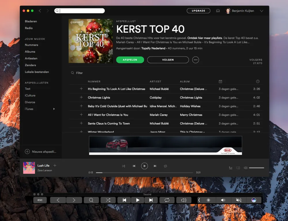Go back with the Spotify back arrow
288x221 pixels.
(x=40, y=11)
